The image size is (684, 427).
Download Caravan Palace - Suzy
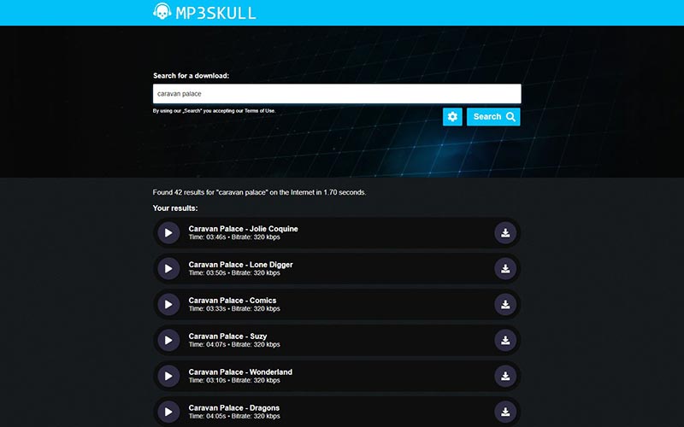click(x=505, y=340)
